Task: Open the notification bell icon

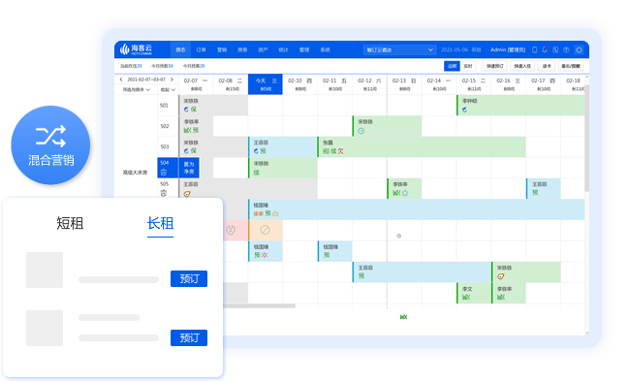Action: tap(545, 49)
